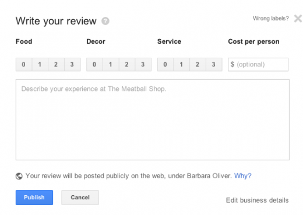Rate Decor as 0
This screenshot has width=303, height=215.
click(x=94, y=65)
